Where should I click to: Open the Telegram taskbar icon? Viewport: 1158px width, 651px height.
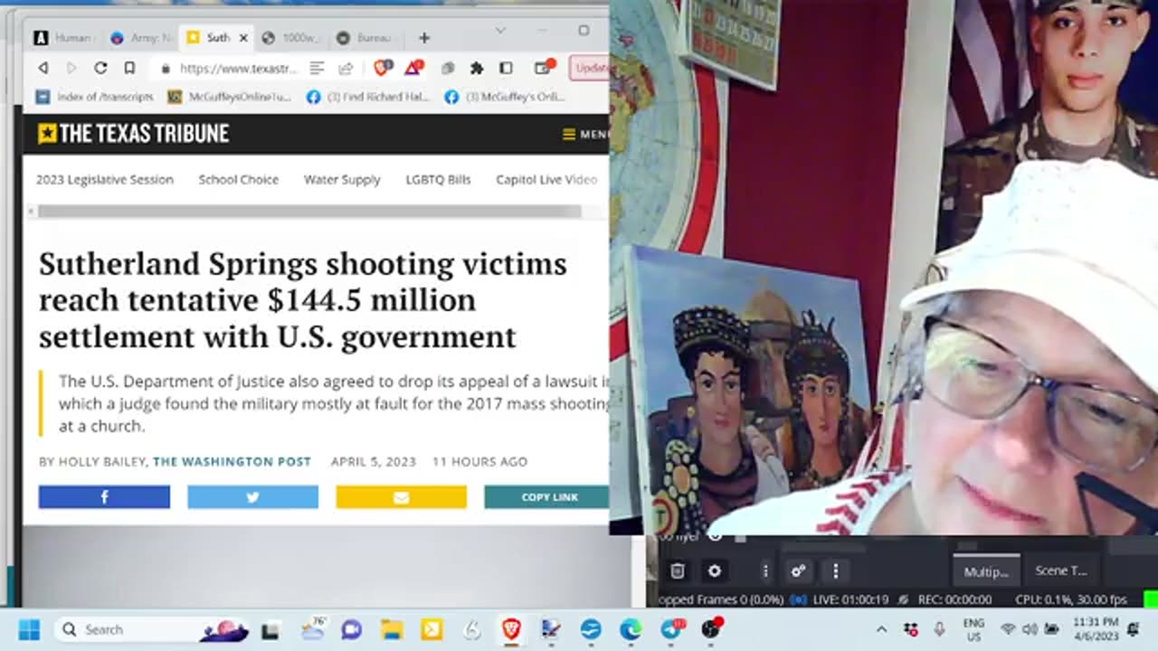[671, 629]
